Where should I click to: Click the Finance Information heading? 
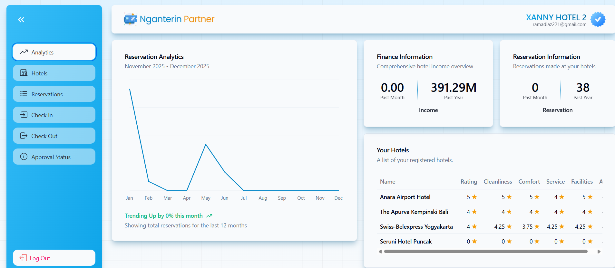point(405,57)
